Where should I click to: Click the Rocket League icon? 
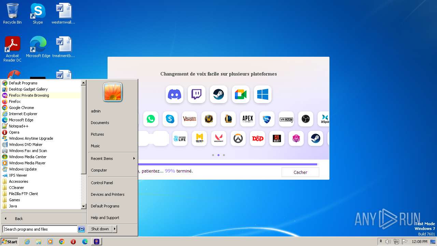tap(267, 119)
